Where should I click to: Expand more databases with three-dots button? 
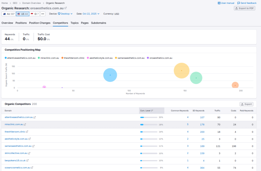click(x=43, y=14)
